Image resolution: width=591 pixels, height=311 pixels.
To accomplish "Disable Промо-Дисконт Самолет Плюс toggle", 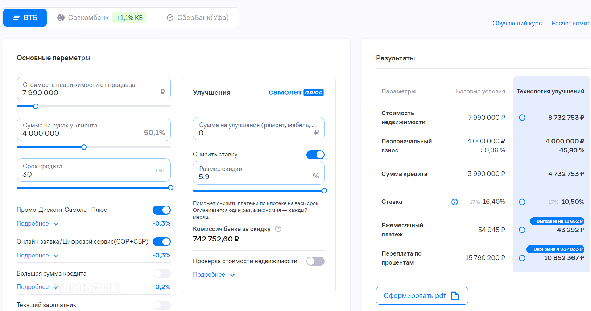I will [x=162, y=210].
